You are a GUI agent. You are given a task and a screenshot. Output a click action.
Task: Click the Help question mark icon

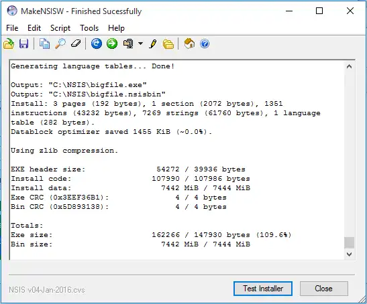[205, 44]
